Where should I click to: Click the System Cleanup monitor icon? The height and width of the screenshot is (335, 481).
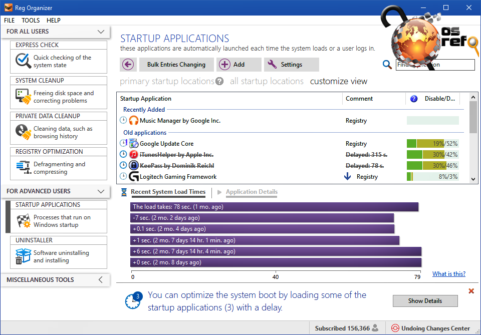tap(24, 97)
